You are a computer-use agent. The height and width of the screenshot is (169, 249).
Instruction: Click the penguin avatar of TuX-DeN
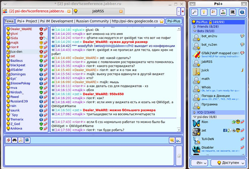196,140
